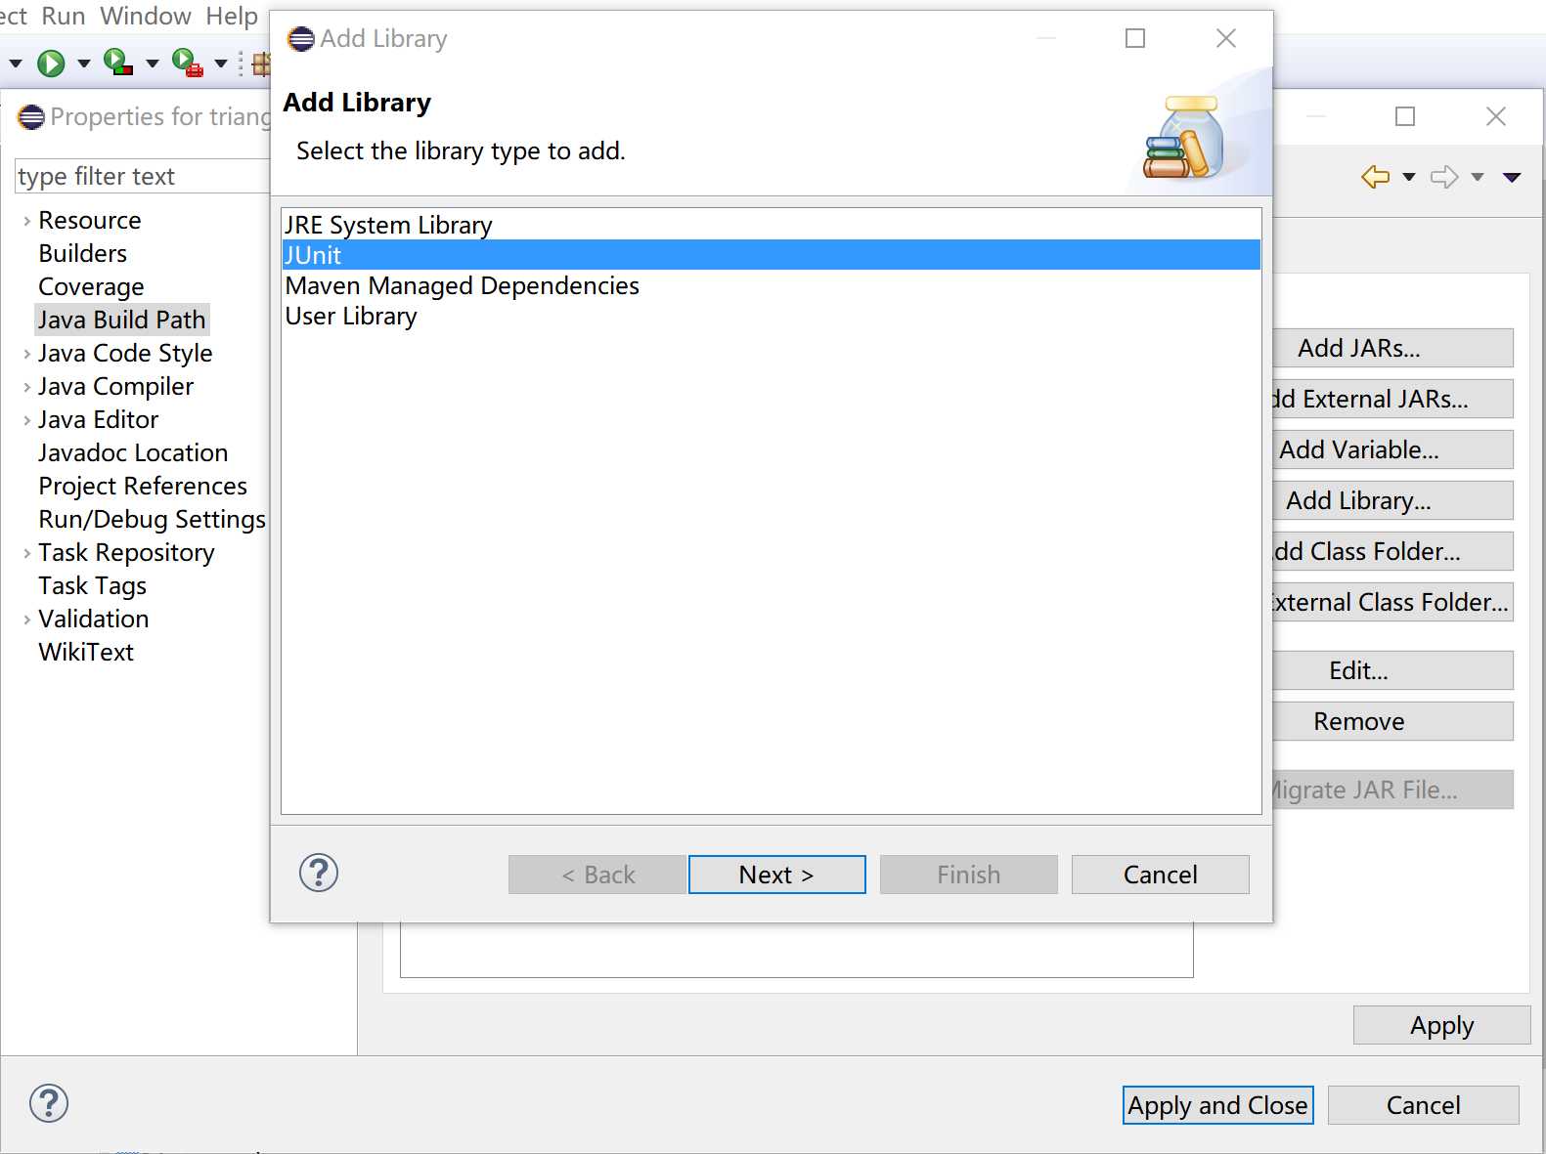The image size is (1546, 1154).
Task: Click the help icon in Properties window
Action: click(49, 1103)
